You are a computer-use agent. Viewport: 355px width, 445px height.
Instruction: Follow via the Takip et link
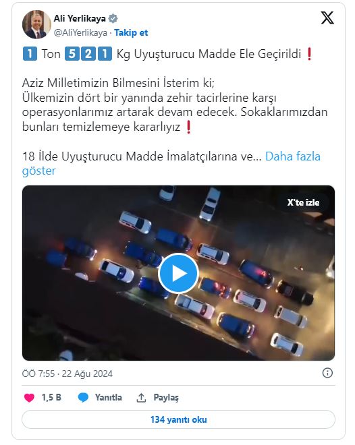pyautogui.click(x=131, y=33)
